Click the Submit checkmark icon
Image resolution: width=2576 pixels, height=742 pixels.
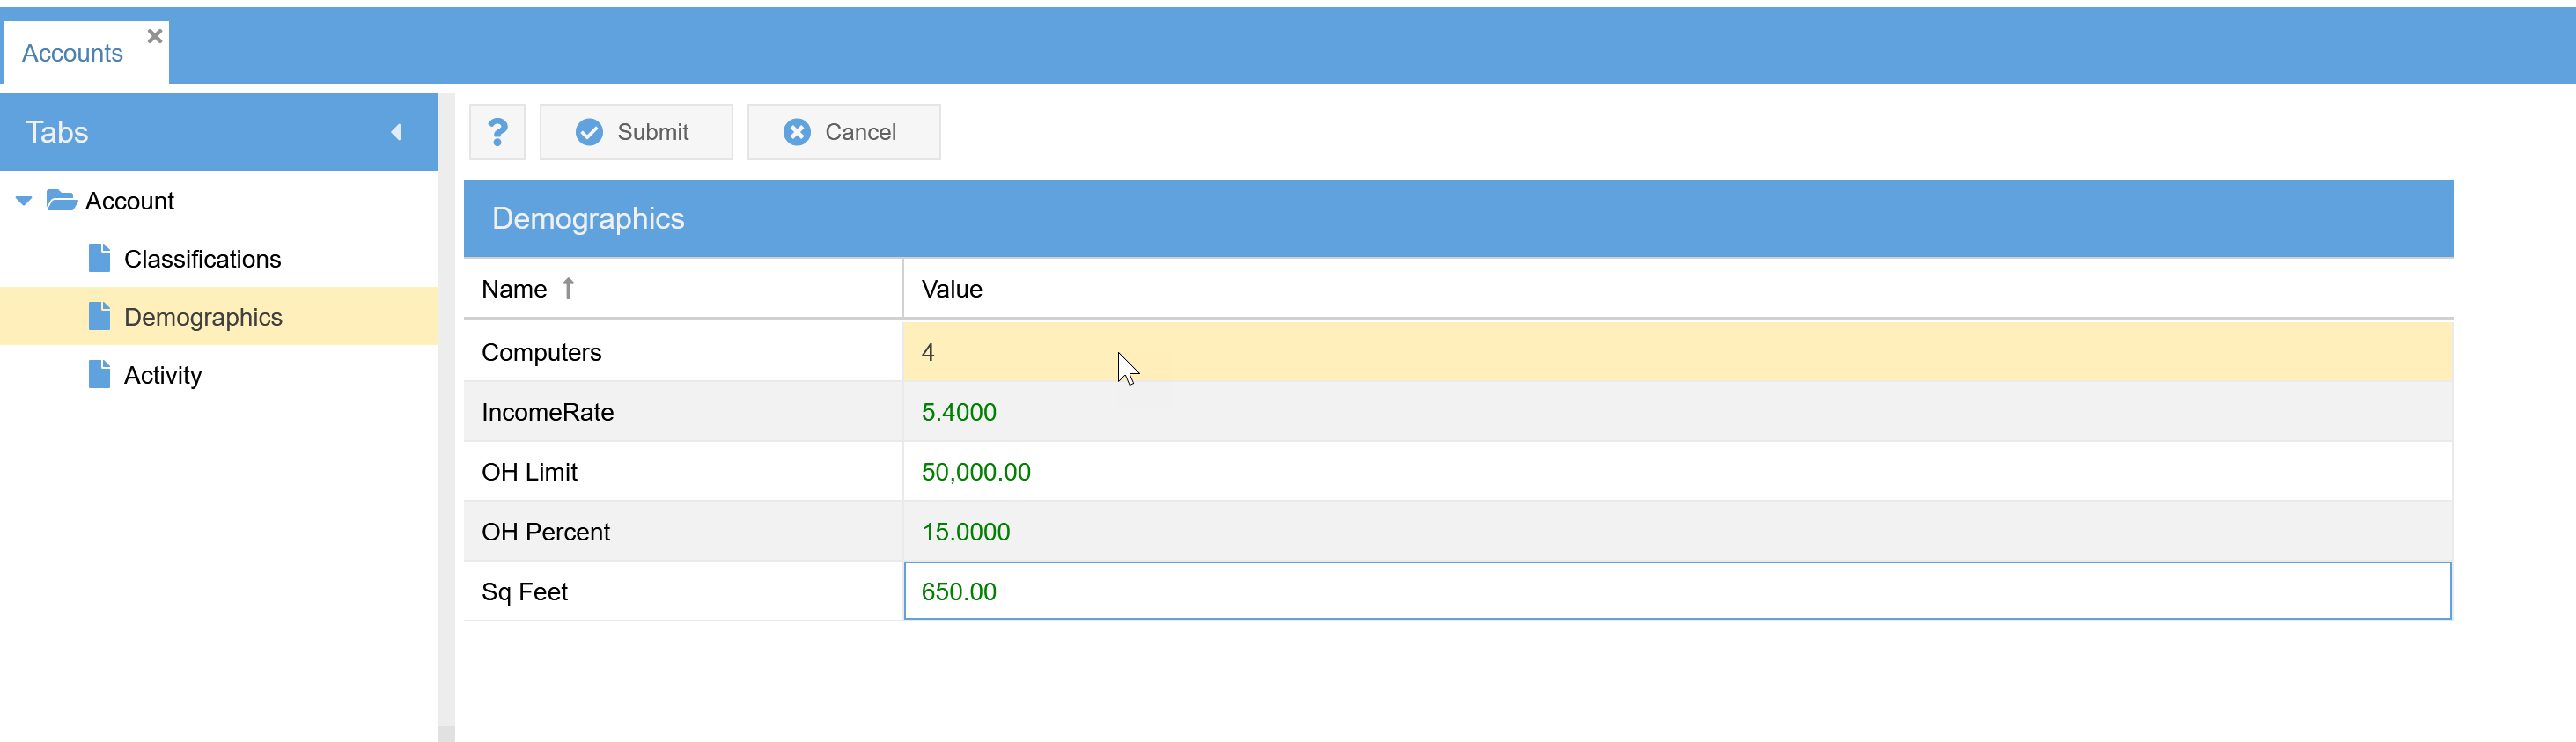coord(589,132)
